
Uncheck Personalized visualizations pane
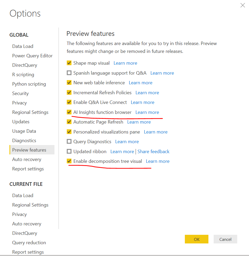(69, 132)
